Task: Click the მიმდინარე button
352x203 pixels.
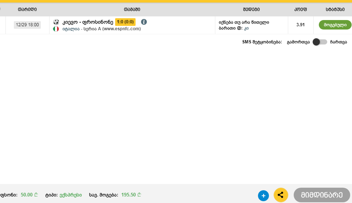Action: tap(322, 195)
